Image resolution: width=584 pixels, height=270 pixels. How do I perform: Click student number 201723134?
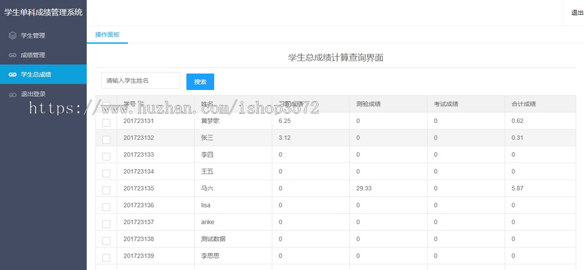[x=139, y=172]
